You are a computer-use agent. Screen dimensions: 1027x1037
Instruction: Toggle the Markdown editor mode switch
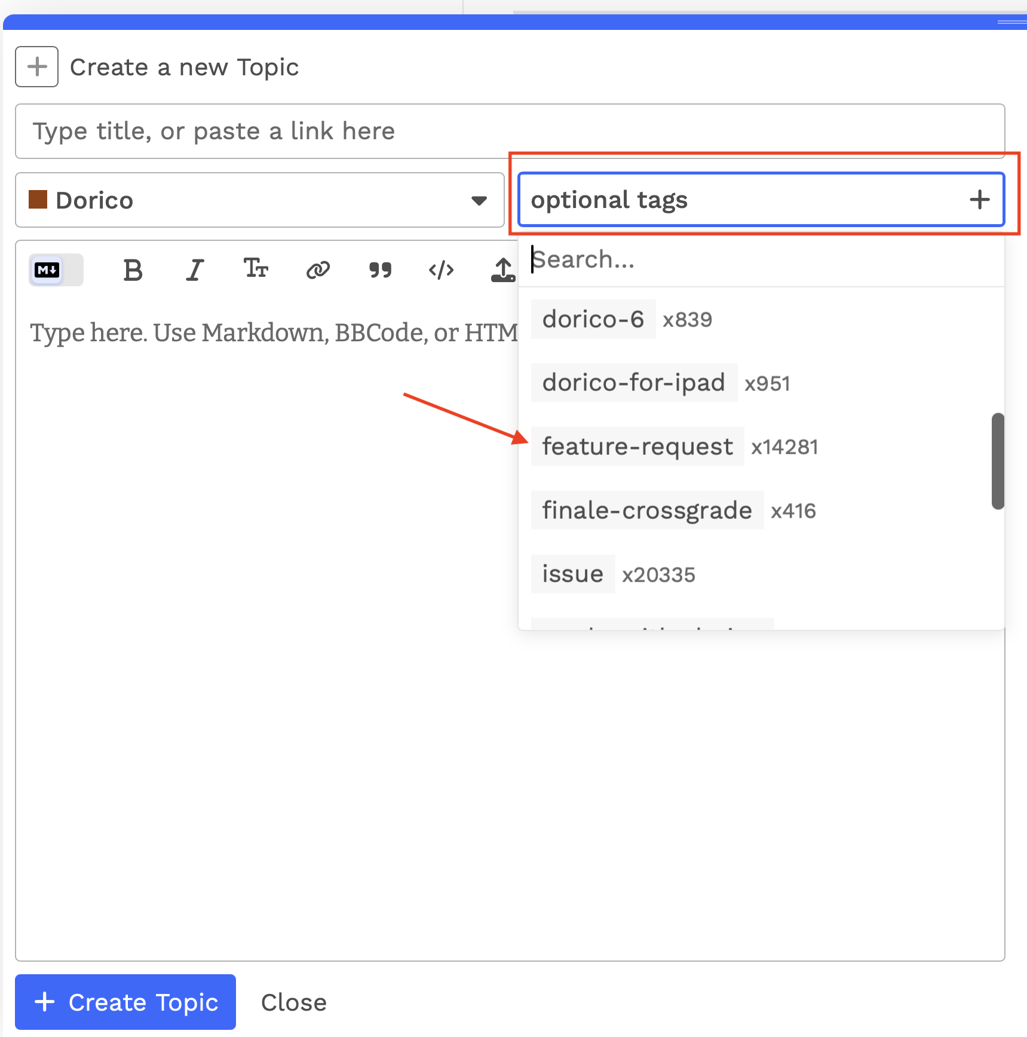(56, 270)
